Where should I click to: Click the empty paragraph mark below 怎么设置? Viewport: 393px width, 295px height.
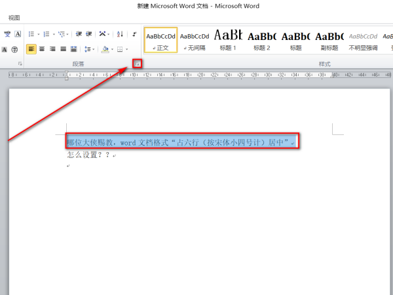coord(68,166)
